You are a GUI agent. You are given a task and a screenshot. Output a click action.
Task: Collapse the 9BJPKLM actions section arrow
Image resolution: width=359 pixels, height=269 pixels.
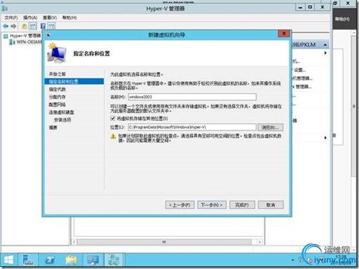pyautogui.click(x=325, y=45)
